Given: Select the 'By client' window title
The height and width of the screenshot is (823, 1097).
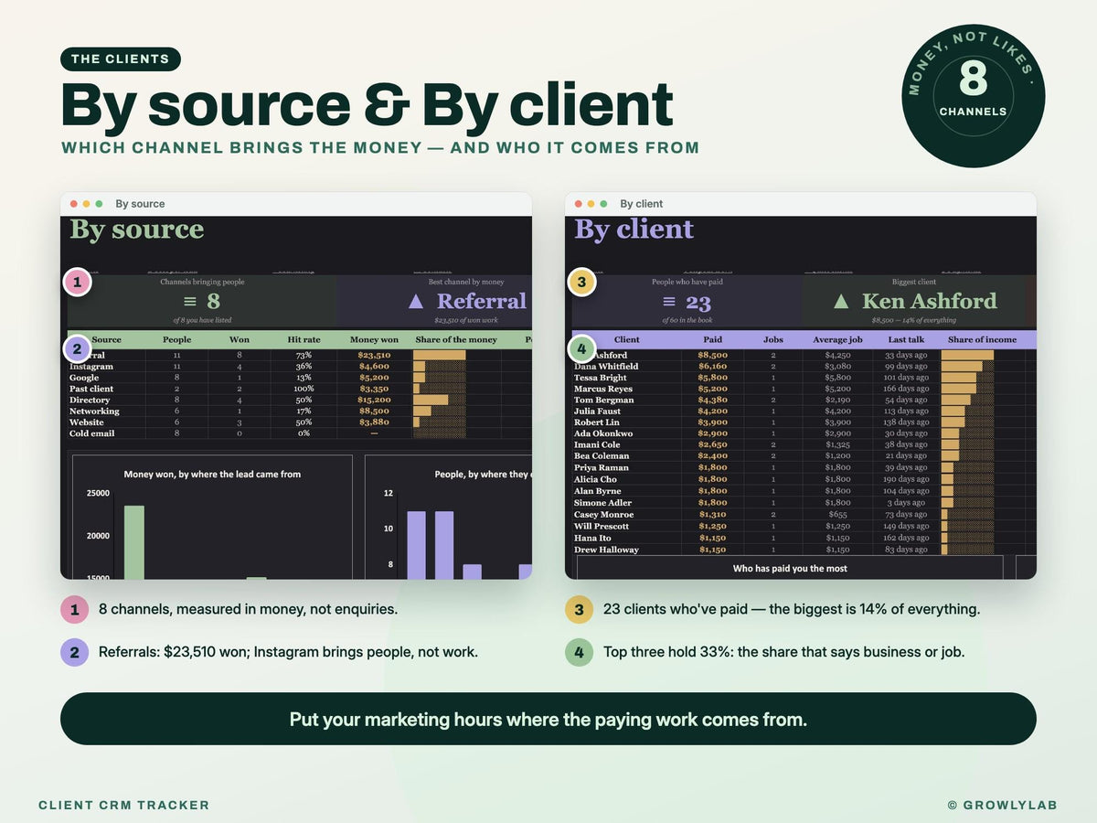Looking at the screenshot, I should coord(642,204).
